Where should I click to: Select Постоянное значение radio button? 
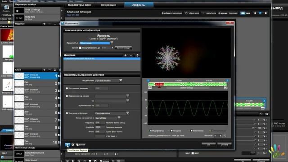(67, 88)
